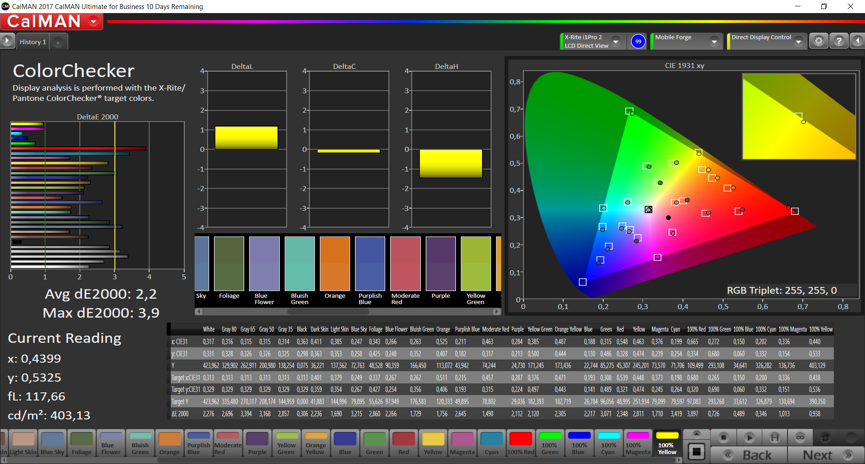Start reading with the play icon

tap(749, 437)
